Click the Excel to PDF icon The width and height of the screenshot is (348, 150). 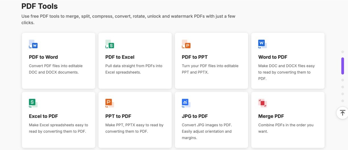pos(33,103)
